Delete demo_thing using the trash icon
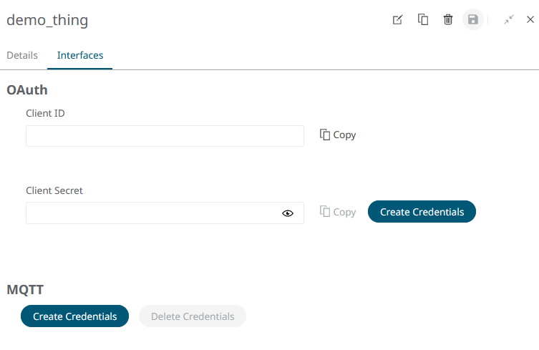This screenshot has width=539, height=350. (x=448, y=19)
